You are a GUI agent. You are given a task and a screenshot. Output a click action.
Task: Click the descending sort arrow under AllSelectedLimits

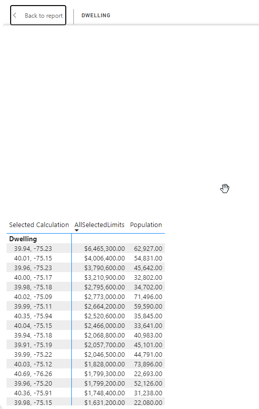[x=76, y=230]
